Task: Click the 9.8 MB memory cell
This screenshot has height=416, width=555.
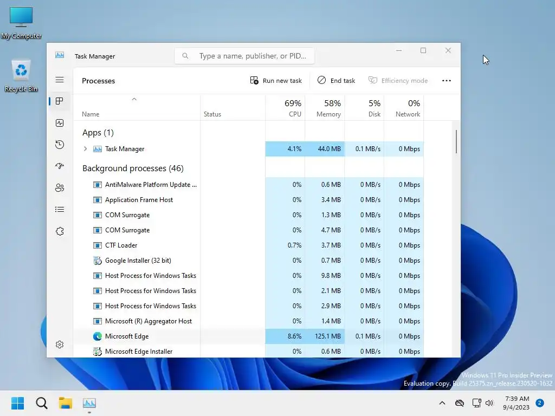Action: click(325, 276)
